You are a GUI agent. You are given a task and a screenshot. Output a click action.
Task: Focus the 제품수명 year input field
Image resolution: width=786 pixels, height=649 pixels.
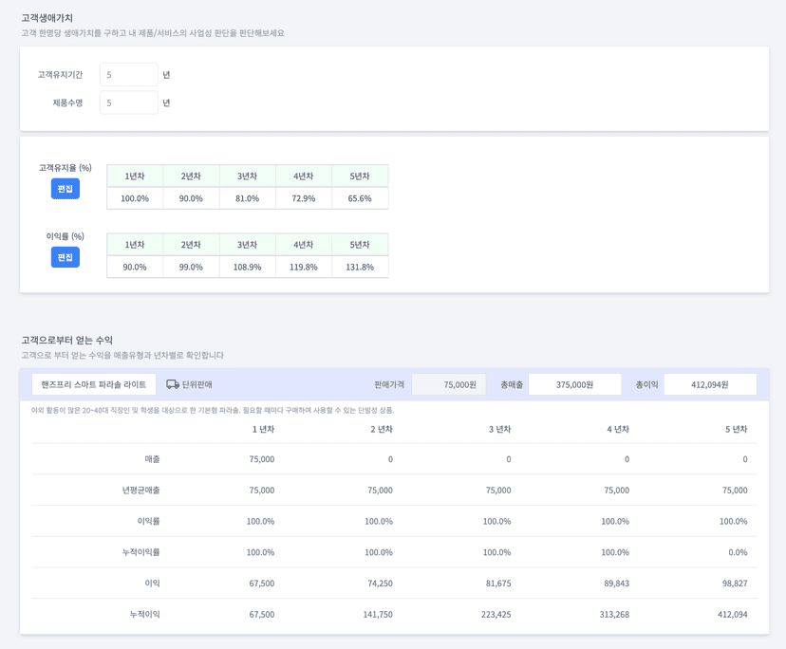128,102
